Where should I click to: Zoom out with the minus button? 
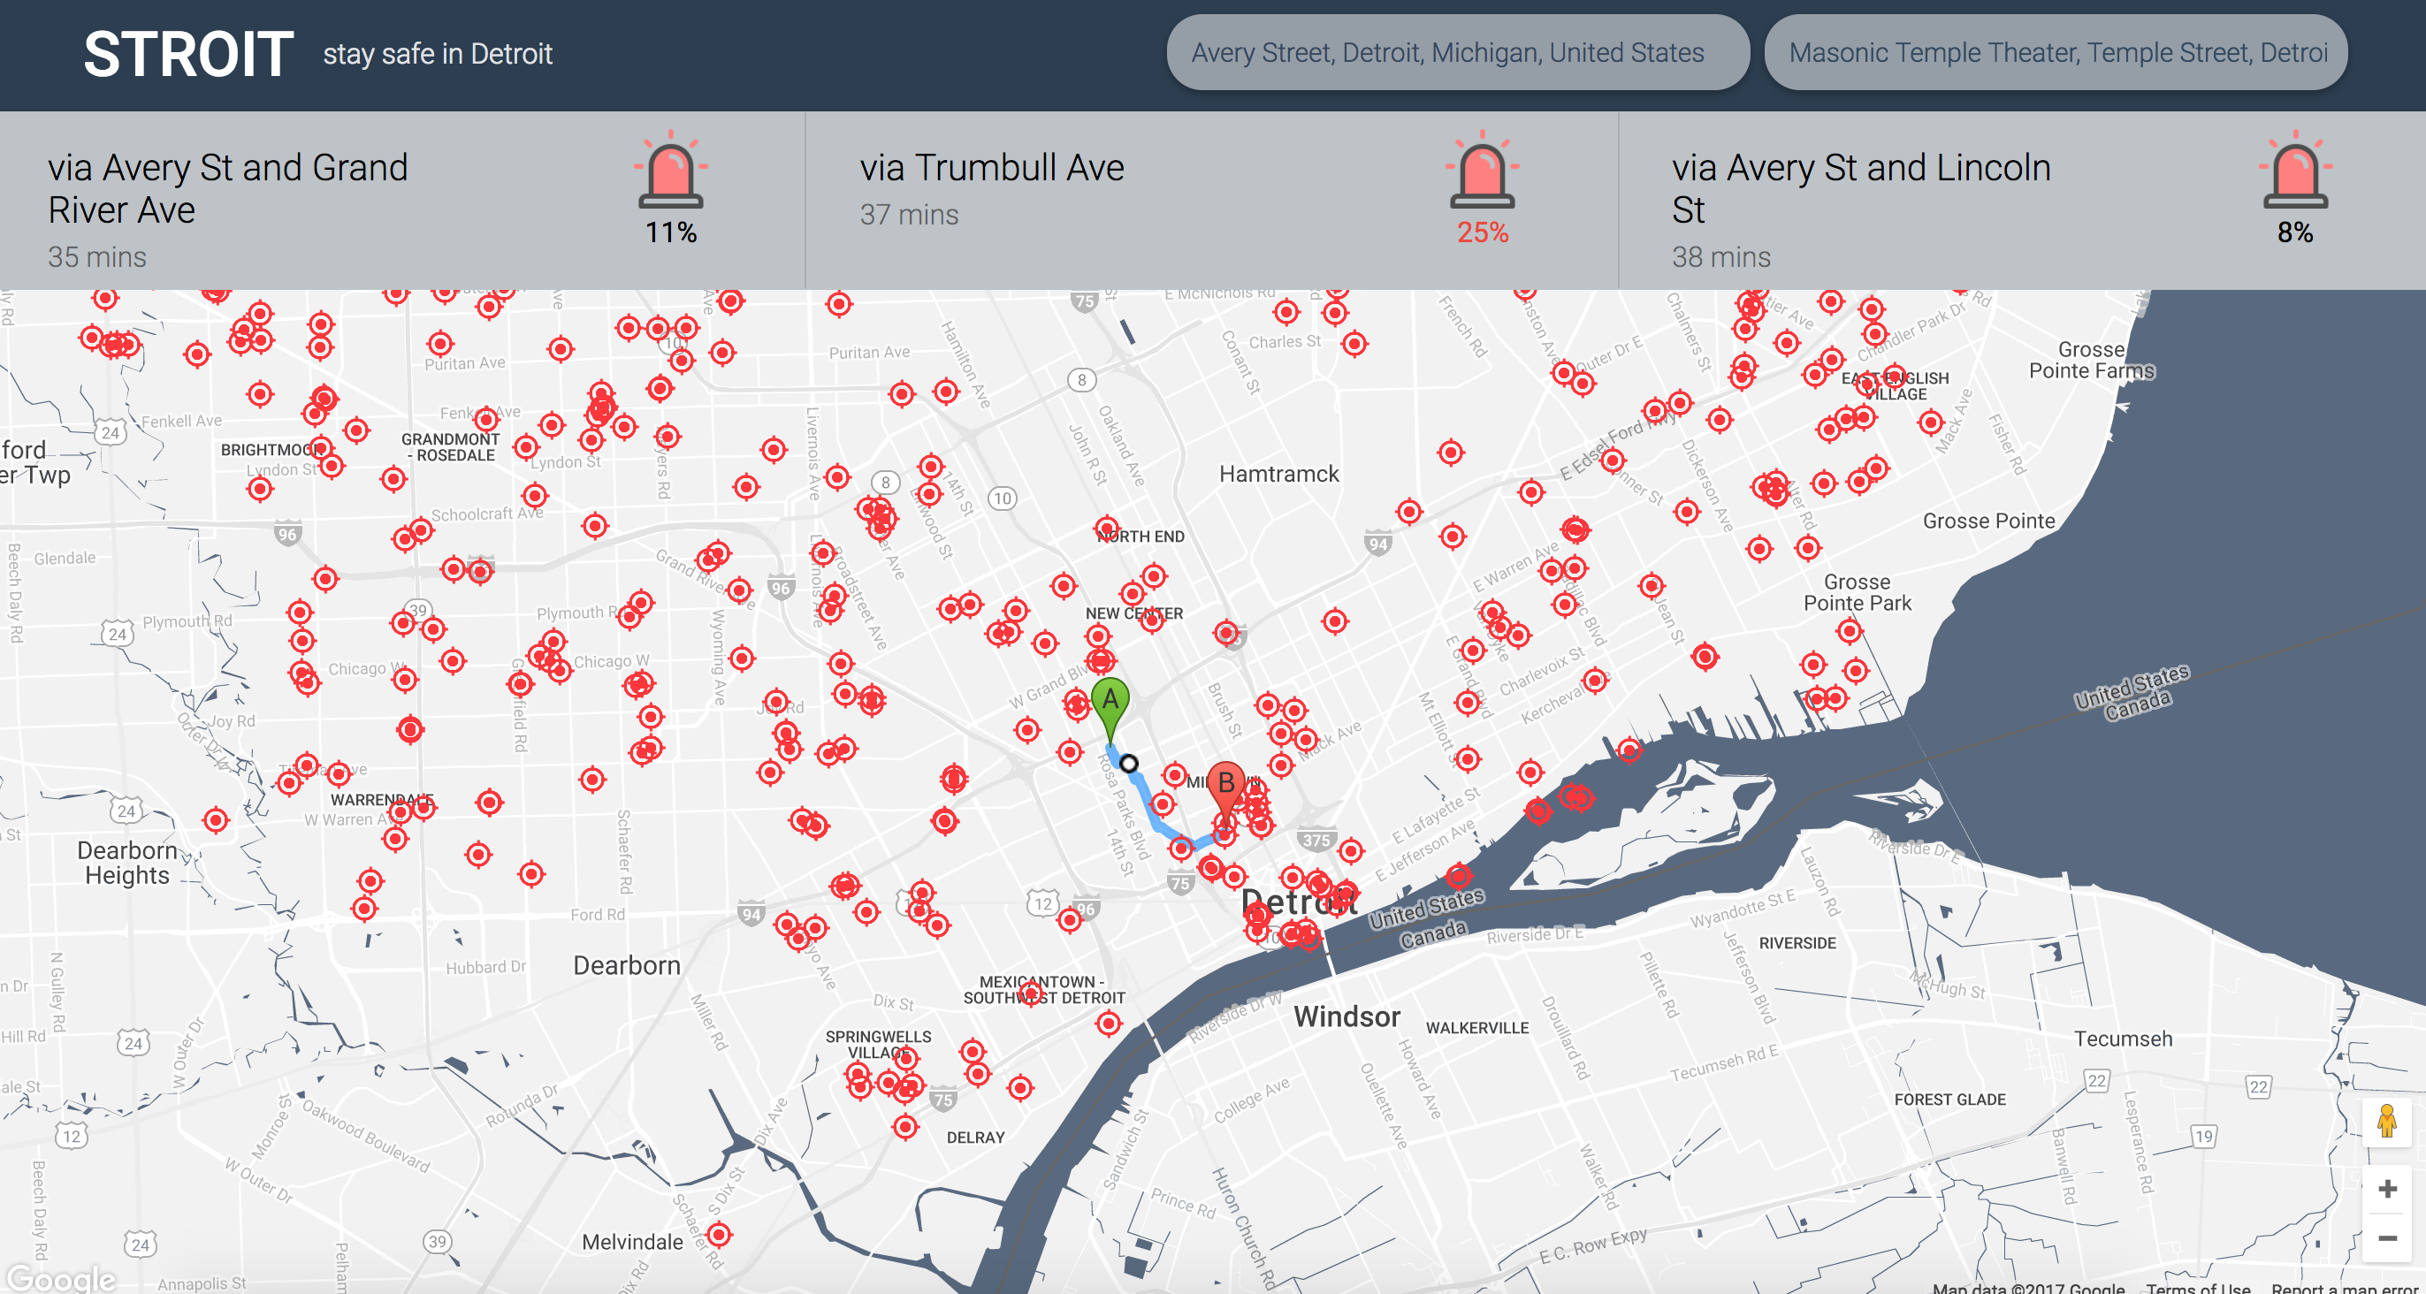pyautogui.click(x=2385, y=1237)
